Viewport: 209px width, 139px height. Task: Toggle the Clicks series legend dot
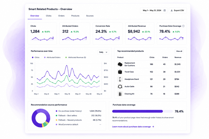coord(33,57)
